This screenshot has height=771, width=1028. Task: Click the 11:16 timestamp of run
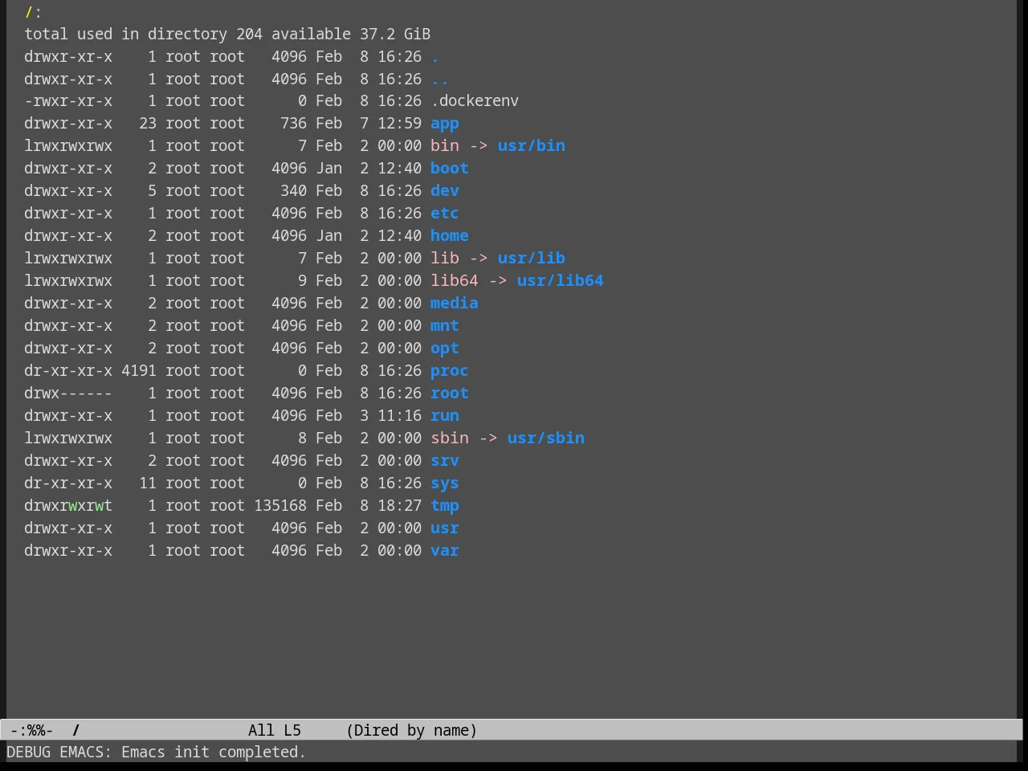[399, 416]
